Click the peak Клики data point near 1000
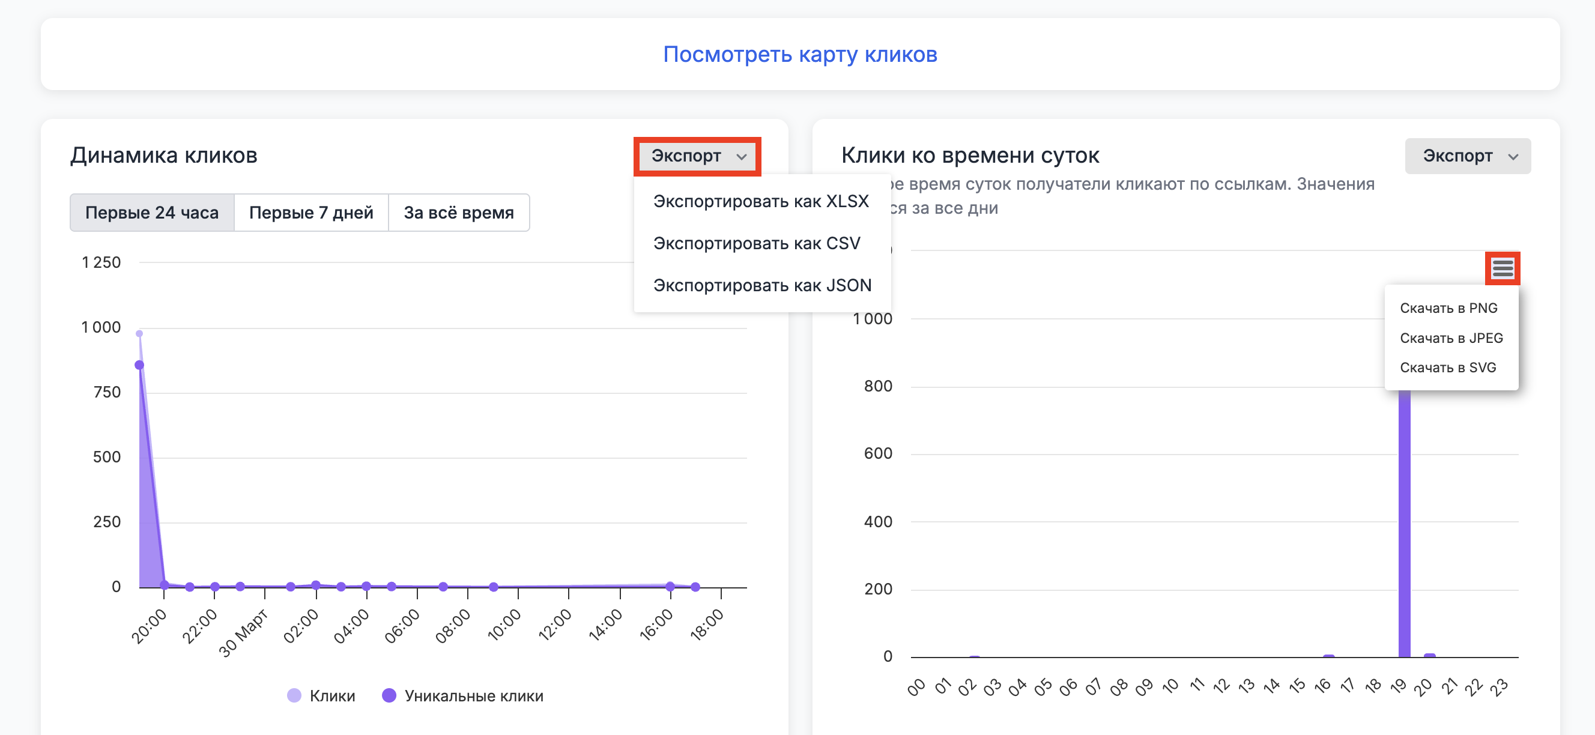 pos(139,334)
